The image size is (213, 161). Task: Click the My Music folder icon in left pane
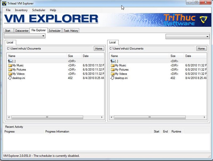10,65
